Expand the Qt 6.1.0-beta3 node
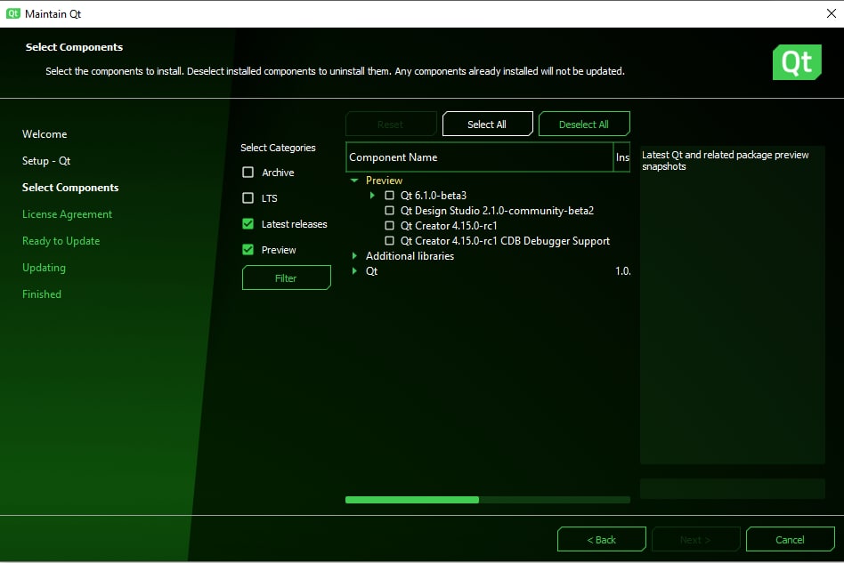 pos(372,195)
